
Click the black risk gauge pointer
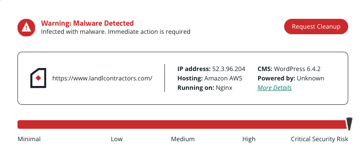(349, 124)
